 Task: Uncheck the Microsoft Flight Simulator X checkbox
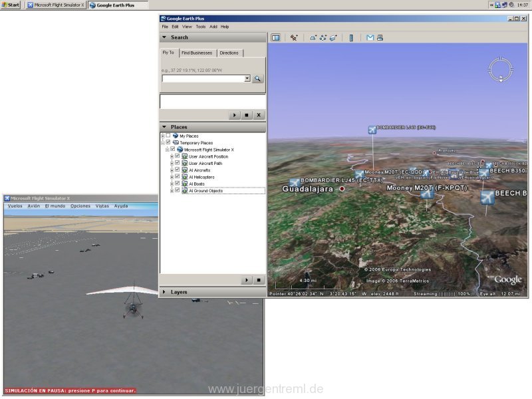pyautogui.click(x=173, y=149)
